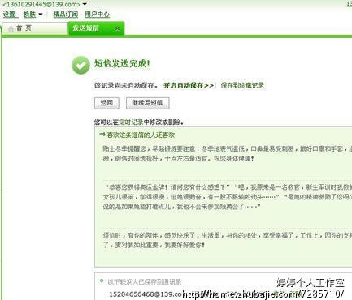The image size is (352, 300).
Task: Click the 换肤 skin link
Action: pos(29,15)
